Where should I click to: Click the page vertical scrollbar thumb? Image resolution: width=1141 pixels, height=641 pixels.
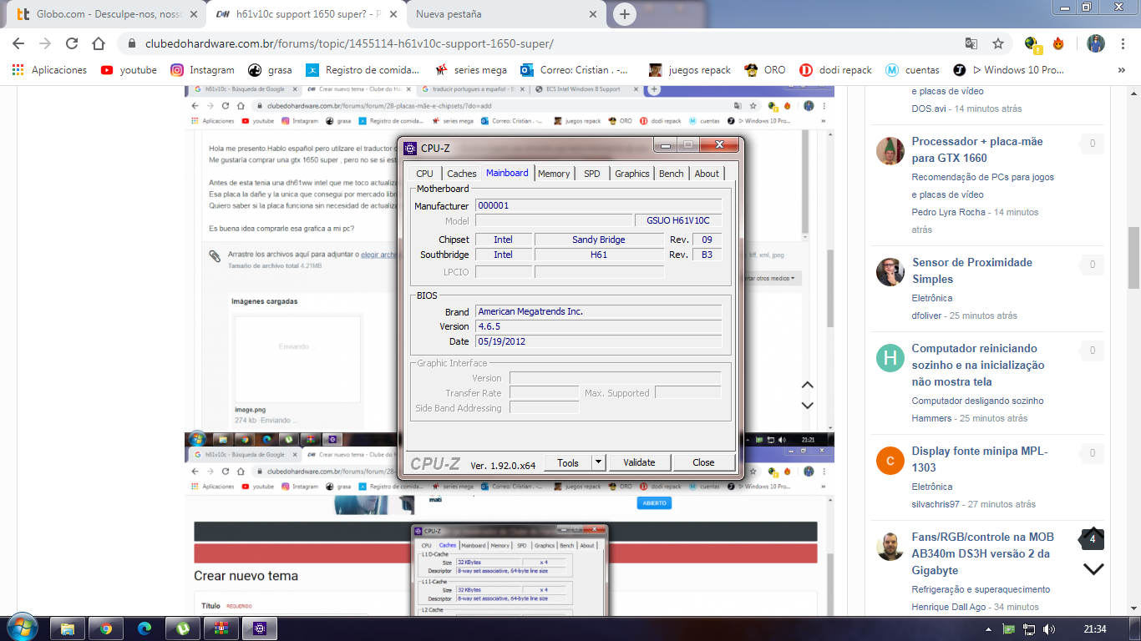(x=1133, y=258)
